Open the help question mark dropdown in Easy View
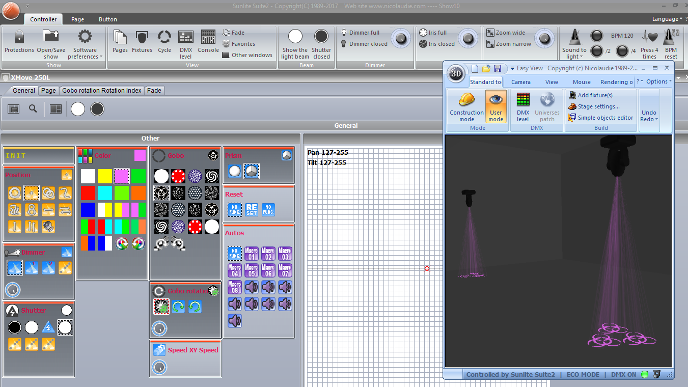688x387 pixels. 640,81
